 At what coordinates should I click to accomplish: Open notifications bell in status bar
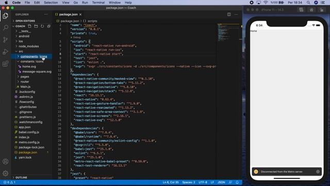pyautogui.click(x=237, y=182)
